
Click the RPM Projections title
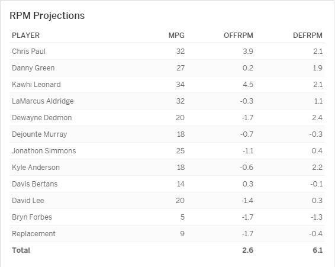47,16
